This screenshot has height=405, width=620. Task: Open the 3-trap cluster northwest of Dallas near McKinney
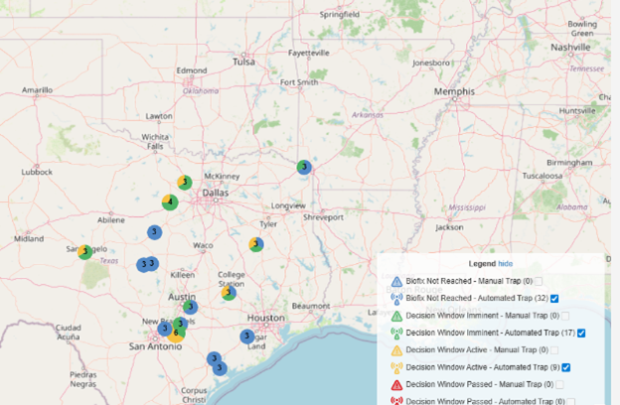pyautogui.click(x=185, y=183)
